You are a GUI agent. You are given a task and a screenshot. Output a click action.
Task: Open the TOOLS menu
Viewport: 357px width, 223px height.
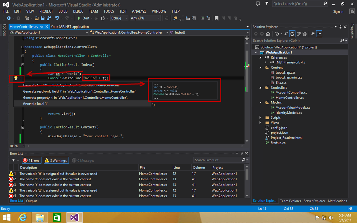pyautogui.click(x=109, y=11)
